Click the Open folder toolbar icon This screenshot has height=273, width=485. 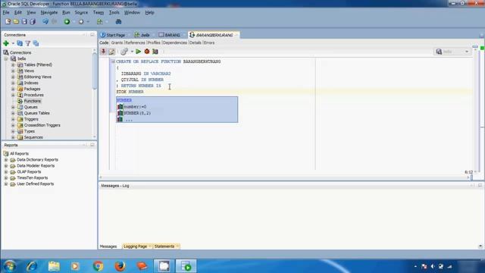16,22
